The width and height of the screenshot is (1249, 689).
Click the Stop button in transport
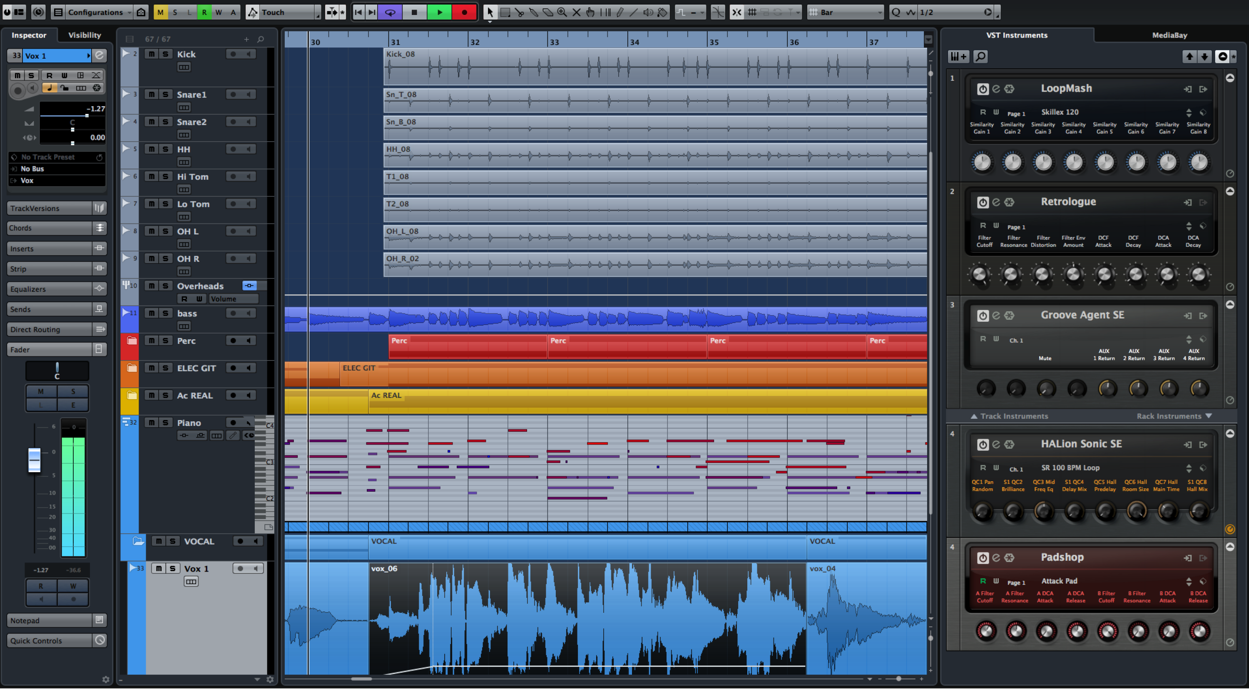[x=417, y=12]
